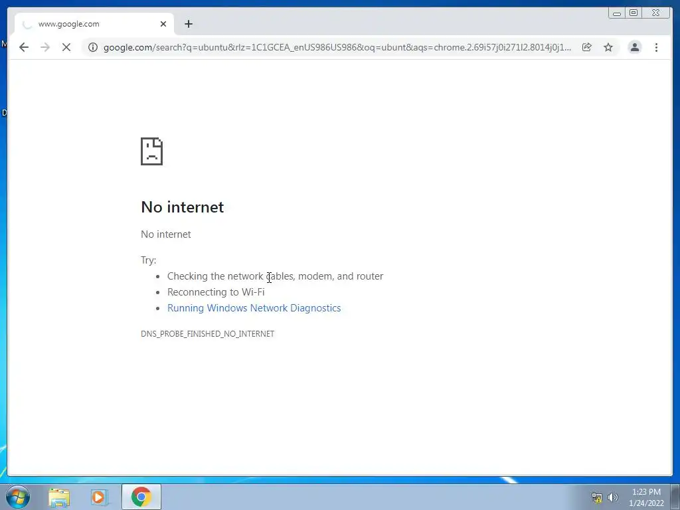
Task: Click the sad page error icon
Action: [152, 151]
